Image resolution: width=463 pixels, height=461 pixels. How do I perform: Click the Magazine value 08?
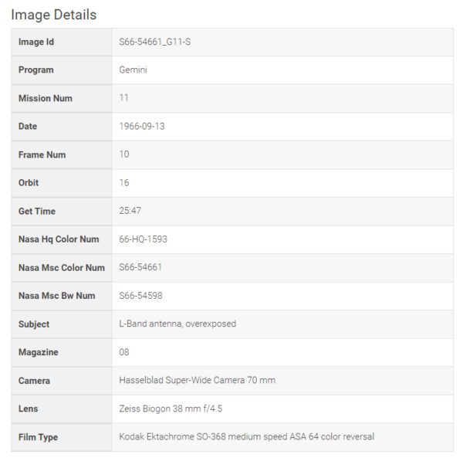124,352
